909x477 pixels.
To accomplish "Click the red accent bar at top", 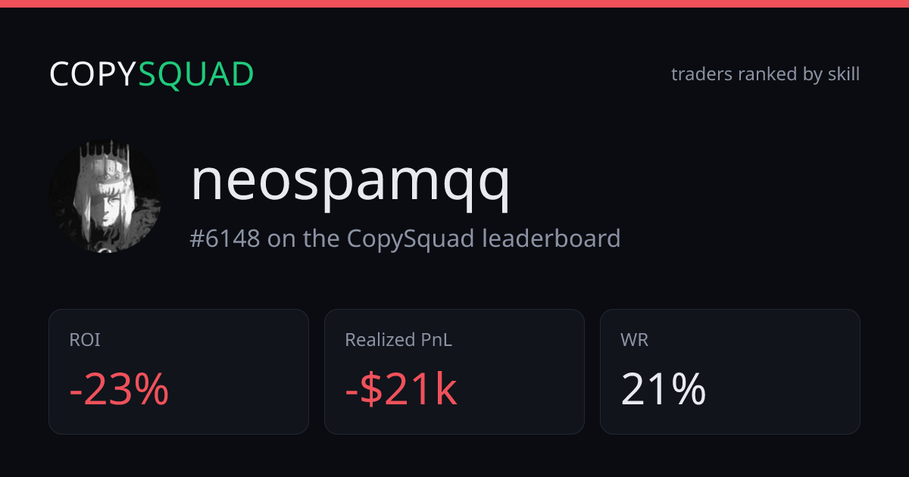I will click(x=454, y=4).
